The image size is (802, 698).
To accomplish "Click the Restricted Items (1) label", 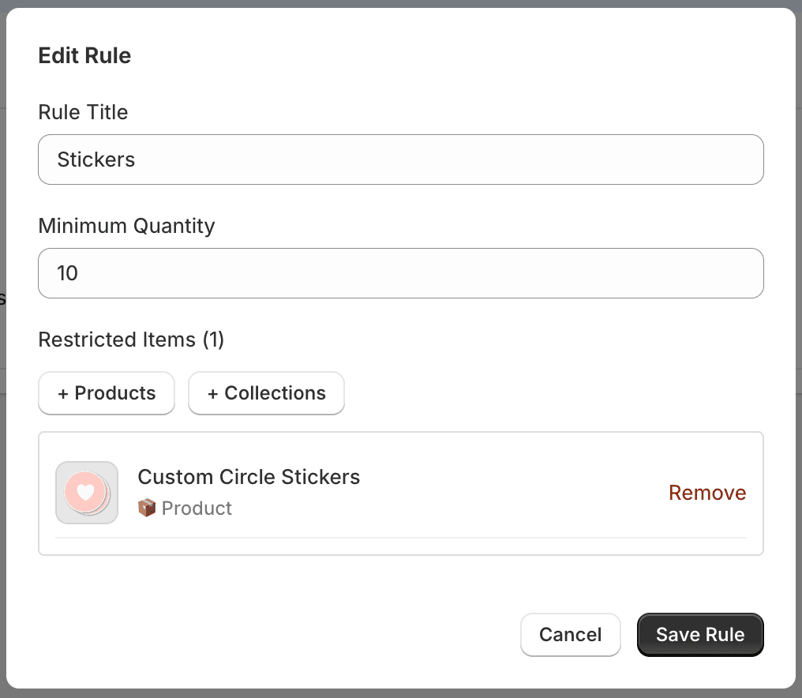I will click(131, 340).
